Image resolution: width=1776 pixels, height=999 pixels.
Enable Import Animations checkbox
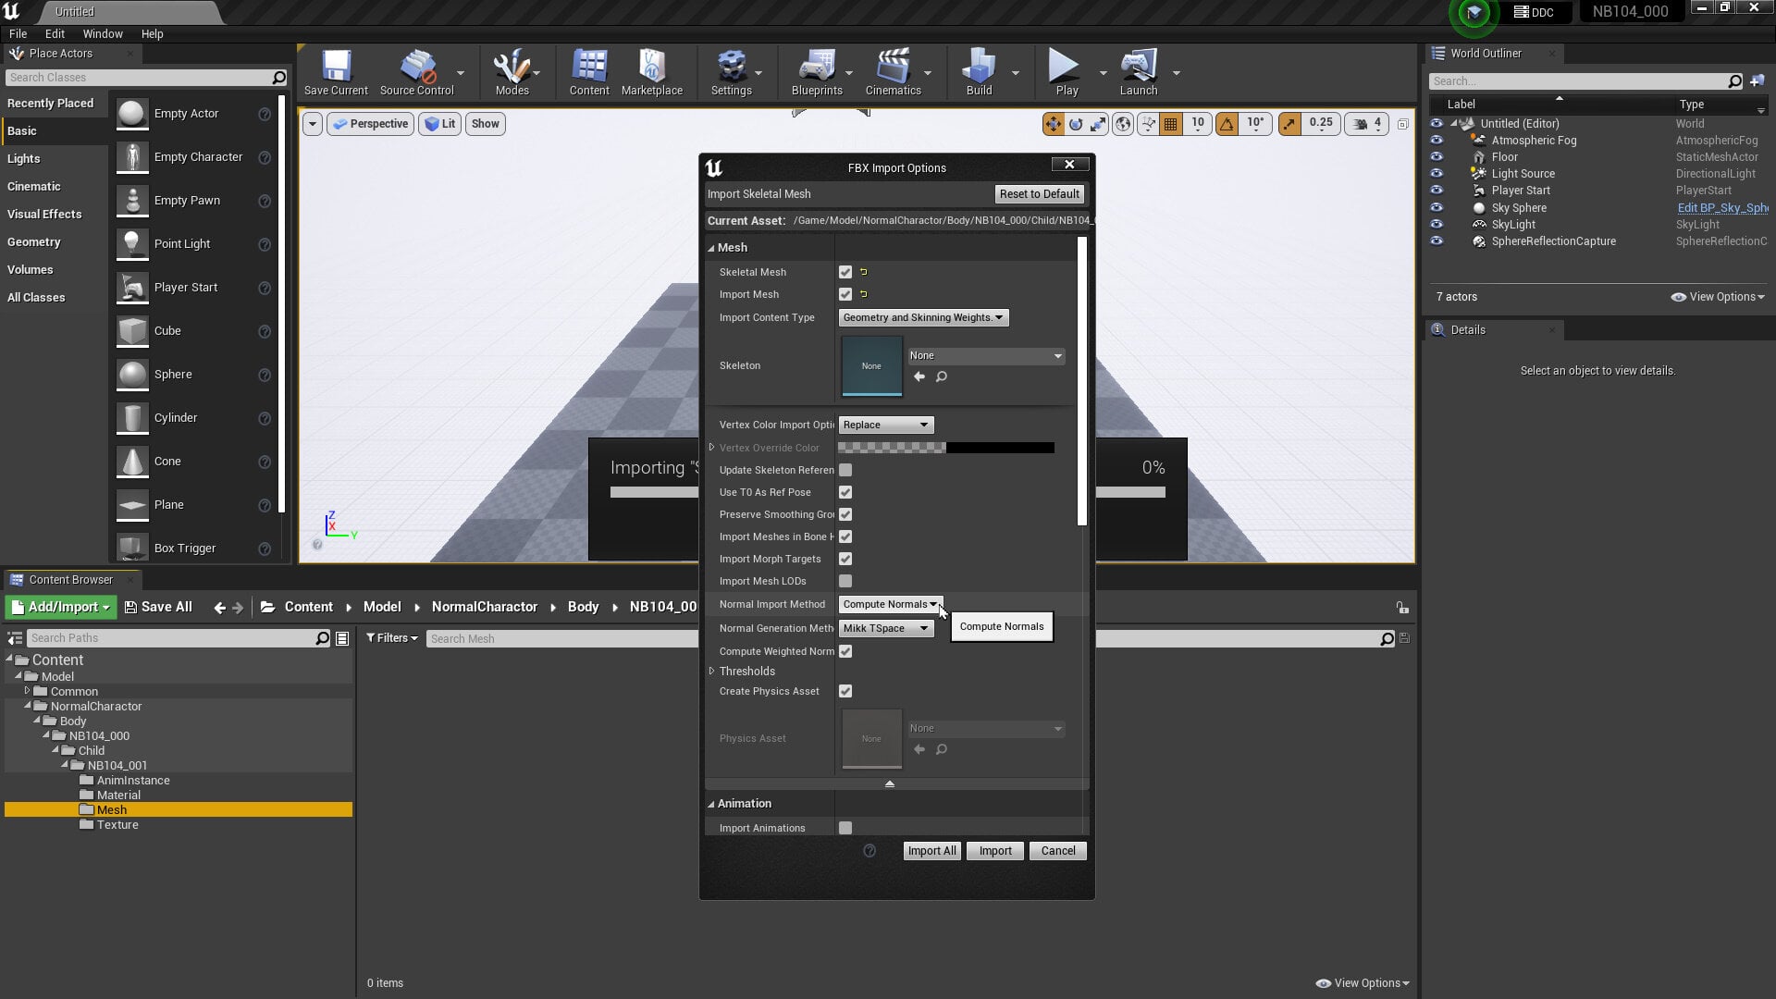click(845, 828)
